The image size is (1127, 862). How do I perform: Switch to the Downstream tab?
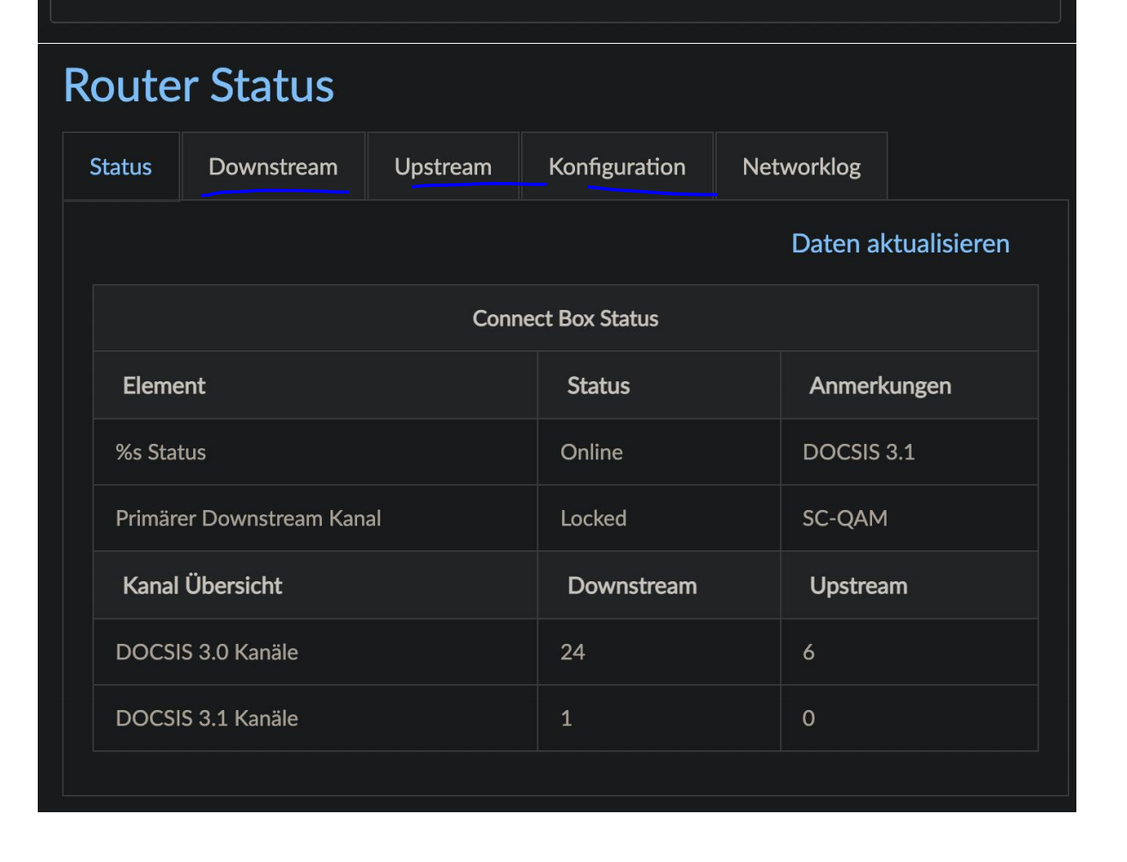(x=273, y=167)
